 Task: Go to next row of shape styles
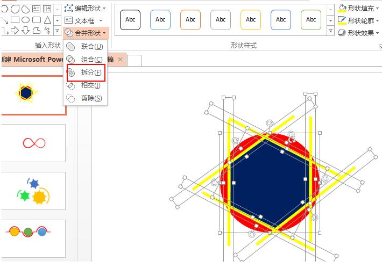(330, 20)
